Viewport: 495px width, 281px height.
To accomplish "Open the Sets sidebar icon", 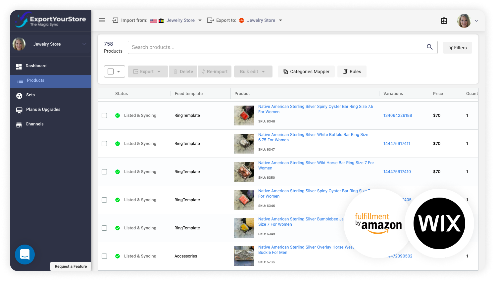I will pos(19,96).
